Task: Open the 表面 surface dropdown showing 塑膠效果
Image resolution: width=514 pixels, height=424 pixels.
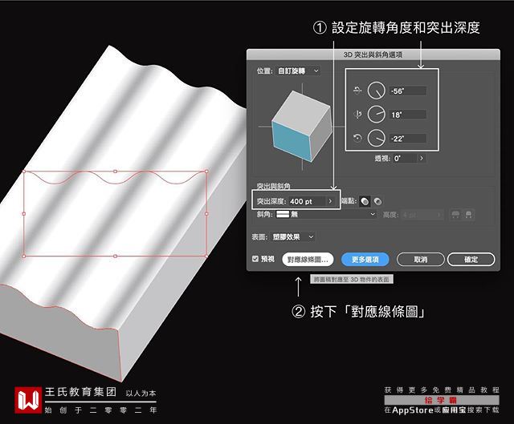Action: [x=293, y=236]
